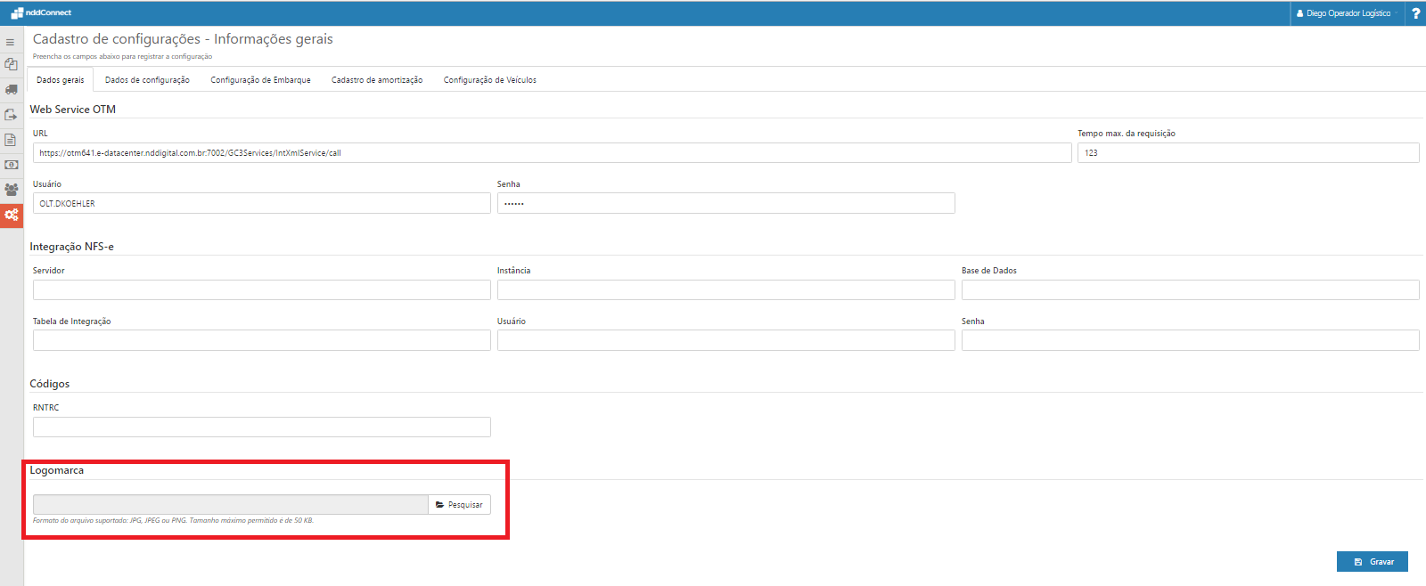Select the Configuração de Veículos tab
The width and height of the screenshot is (1426, 586).
(489, 80)
